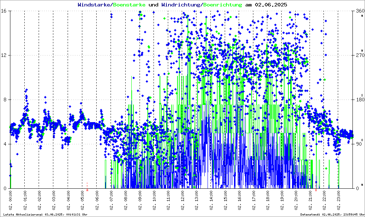Click the '02. 00:00' time axis label
365x217 pixels.
[10, 200]
